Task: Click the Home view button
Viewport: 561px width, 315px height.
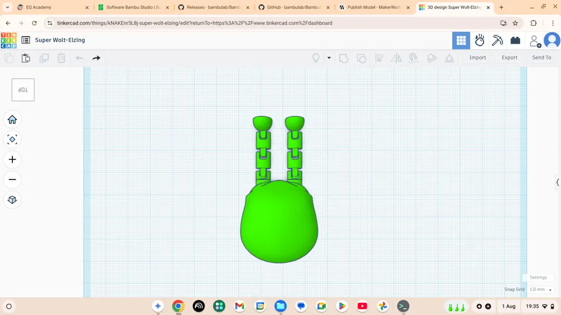Action: pyautogui.click(x=12, y=119)
